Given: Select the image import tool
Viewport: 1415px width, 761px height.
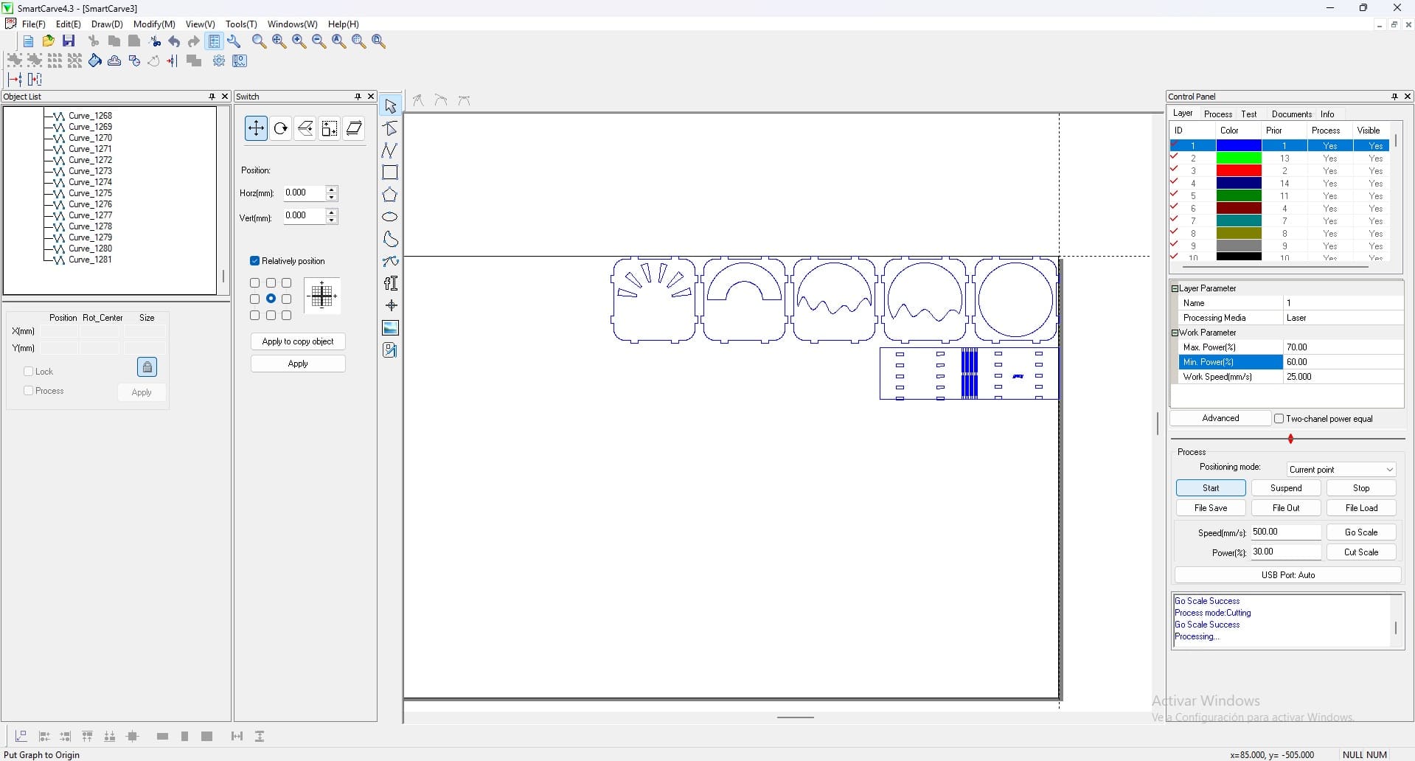Looking at the screenshot, I should [390, 327].
